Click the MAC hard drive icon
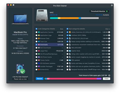Image resolution: width=120 pixels, height=93 pixels. [42, 15]
